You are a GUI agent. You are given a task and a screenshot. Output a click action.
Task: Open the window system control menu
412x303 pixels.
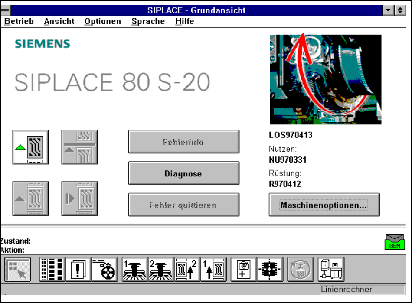[x=6, y=10]
